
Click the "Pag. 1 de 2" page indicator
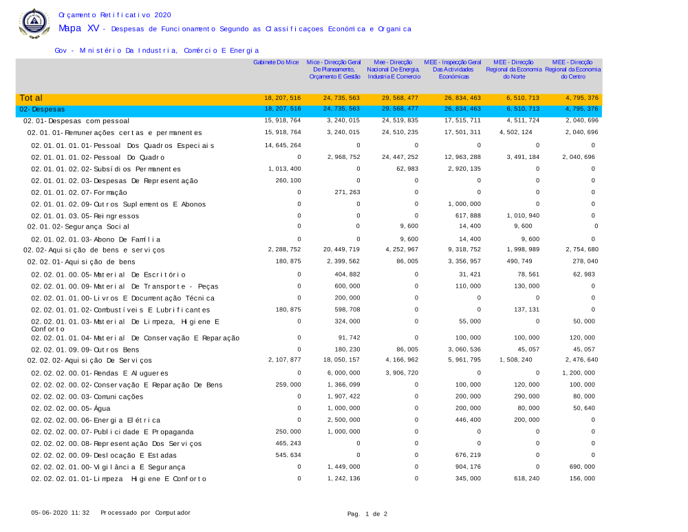(367, 514)
